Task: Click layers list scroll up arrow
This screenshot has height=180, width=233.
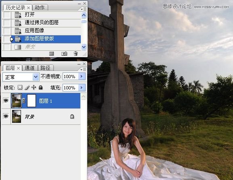Action: (84, 97)
